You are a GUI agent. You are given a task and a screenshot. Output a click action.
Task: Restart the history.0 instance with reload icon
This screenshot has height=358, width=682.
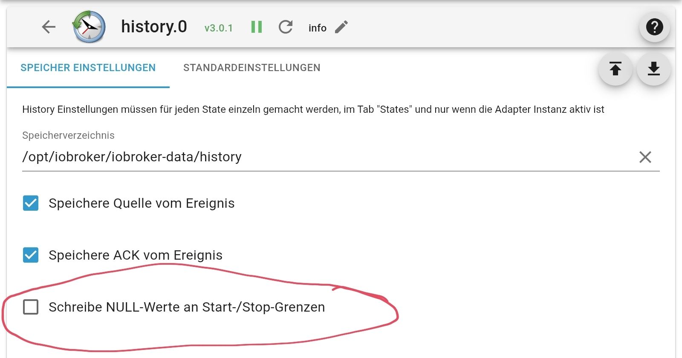(286, 27)
